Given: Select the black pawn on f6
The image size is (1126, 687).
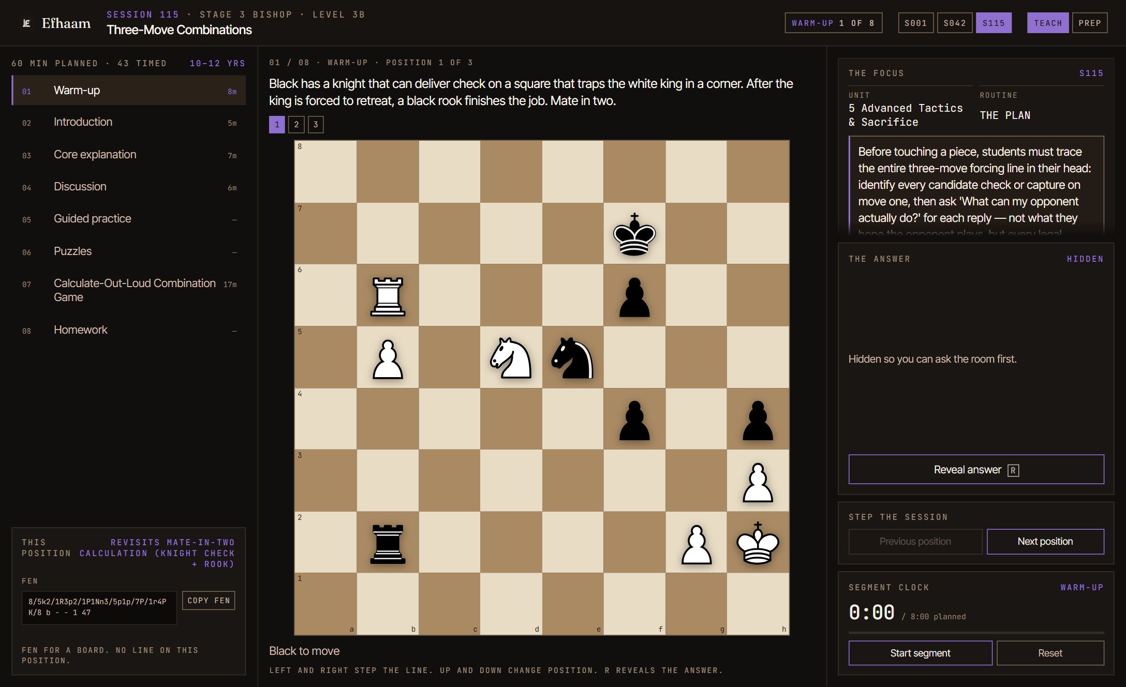Looking at the screenshot, I should (x=634, y=296).
